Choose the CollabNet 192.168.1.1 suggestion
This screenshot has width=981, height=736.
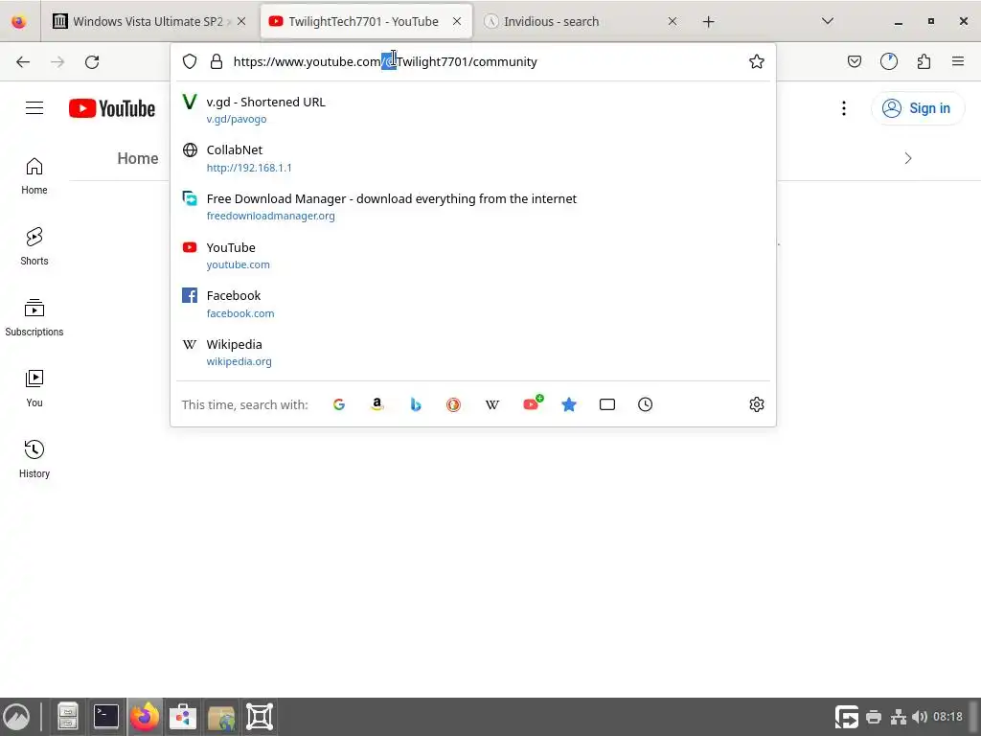click(x=473, y=158)
